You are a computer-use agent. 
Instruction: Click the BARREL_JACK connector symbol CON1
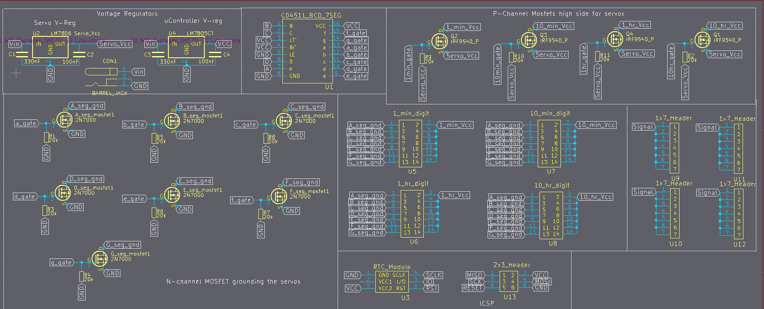tap(101, 77)
